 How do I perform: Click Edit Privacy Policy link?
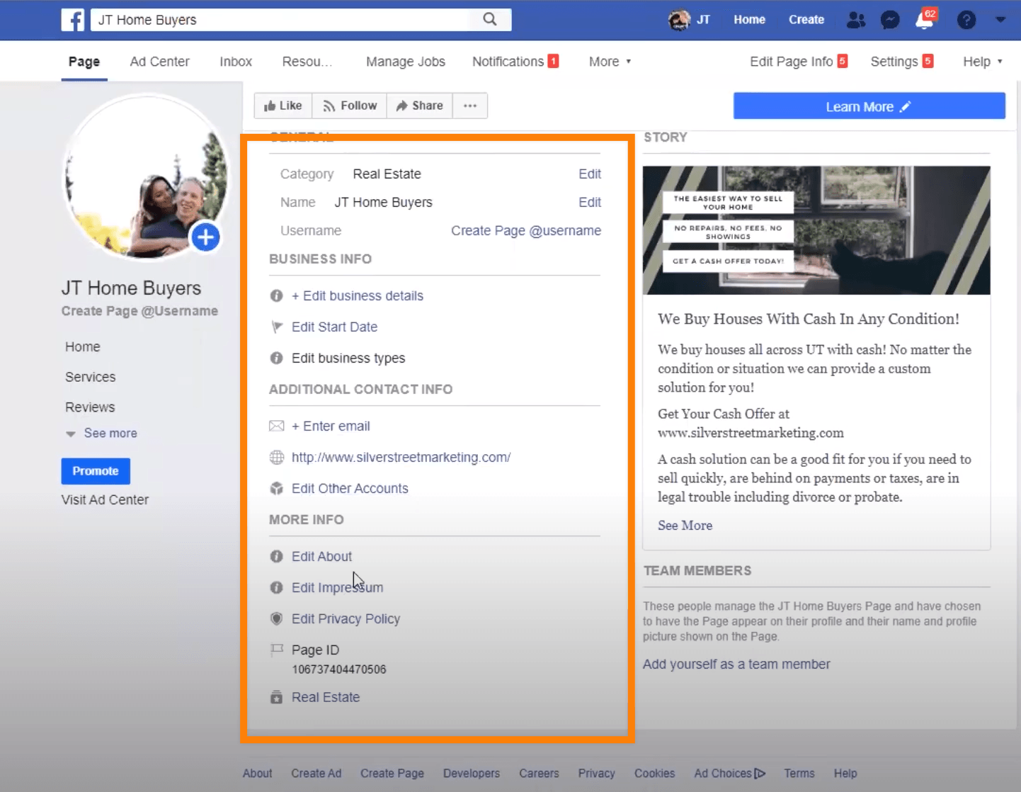point(346,618)
